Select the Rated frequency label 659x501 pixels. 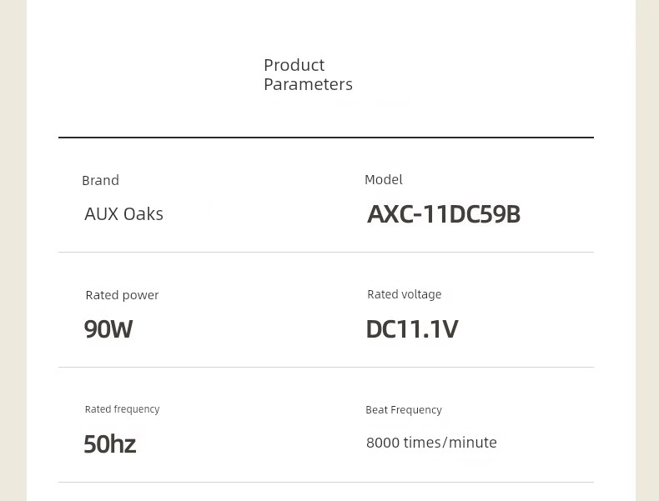[122, 409]
